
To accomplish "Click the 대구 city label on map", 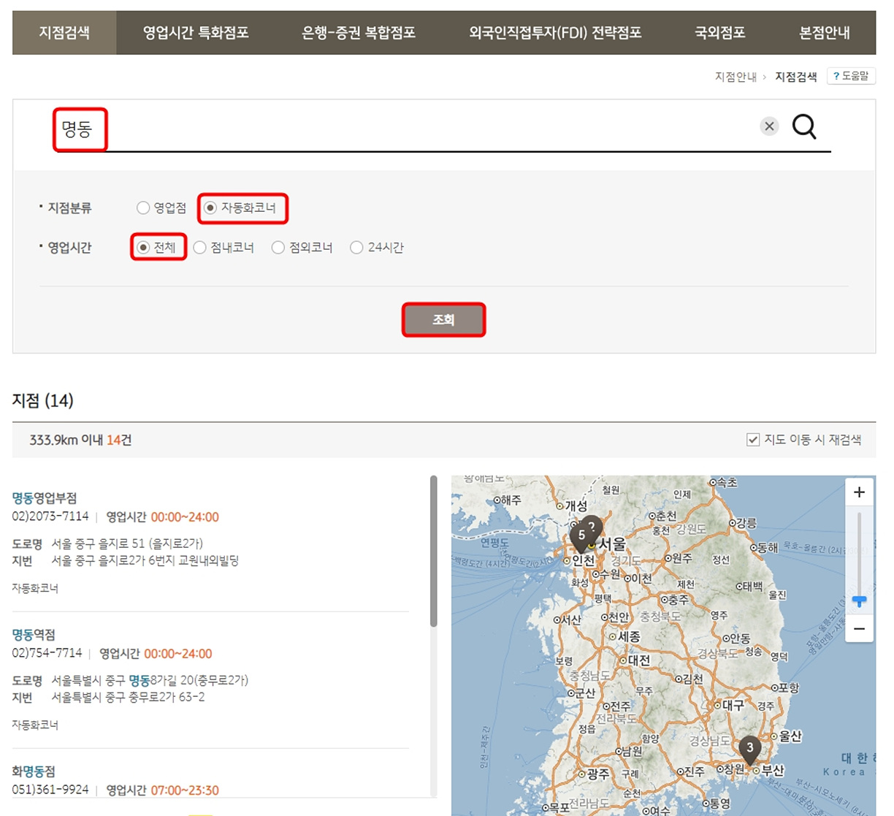I will pyautogui.click(x=733, y=705).
